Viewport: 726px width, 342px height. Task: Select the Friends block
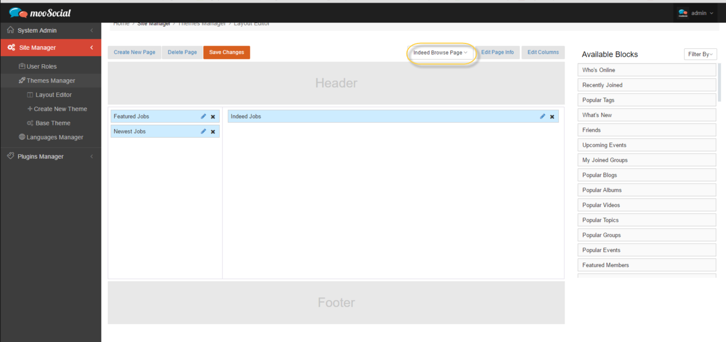pos(647,130)
